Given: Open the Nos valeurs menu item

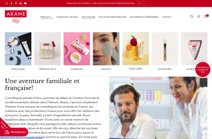Looking at the screenshot, I should pos(89,17).
